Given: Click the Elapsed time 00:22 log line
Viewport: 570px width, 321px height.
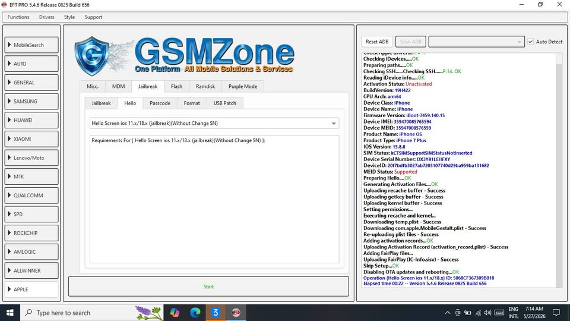Looking at the screenshot, I should [x=425, y=284].
